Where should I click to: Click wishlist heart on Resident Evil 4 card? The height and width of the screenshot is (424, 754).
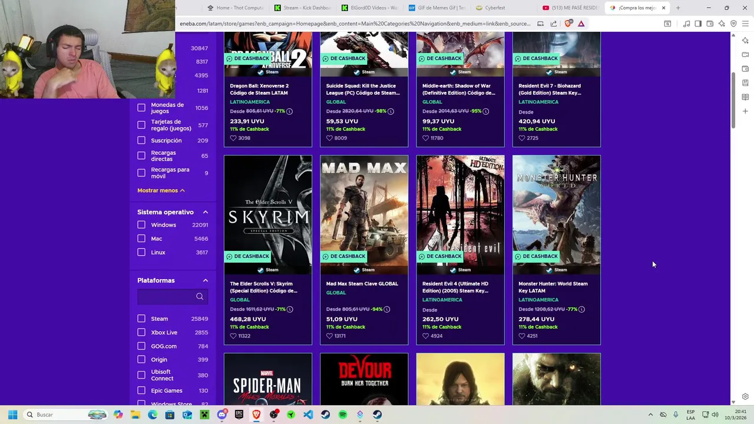click(x=426, y=336)
